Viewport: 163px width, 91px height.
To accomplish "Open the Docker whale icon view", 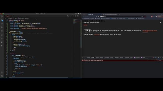I will click(2, 42).
